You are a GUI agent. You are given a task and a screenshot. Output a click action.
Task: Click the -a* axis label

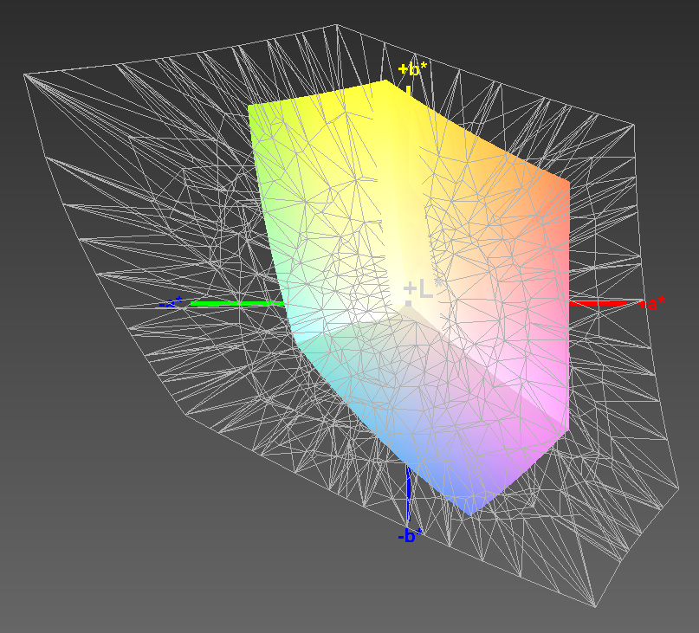171,303
